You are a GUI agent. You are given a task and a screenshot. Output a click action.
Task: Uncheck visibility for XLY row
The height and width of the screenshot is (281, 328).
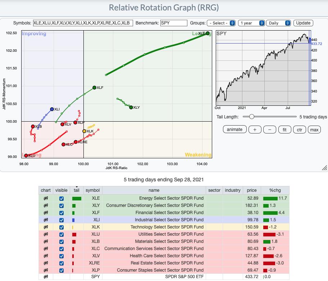pos(61,206)
